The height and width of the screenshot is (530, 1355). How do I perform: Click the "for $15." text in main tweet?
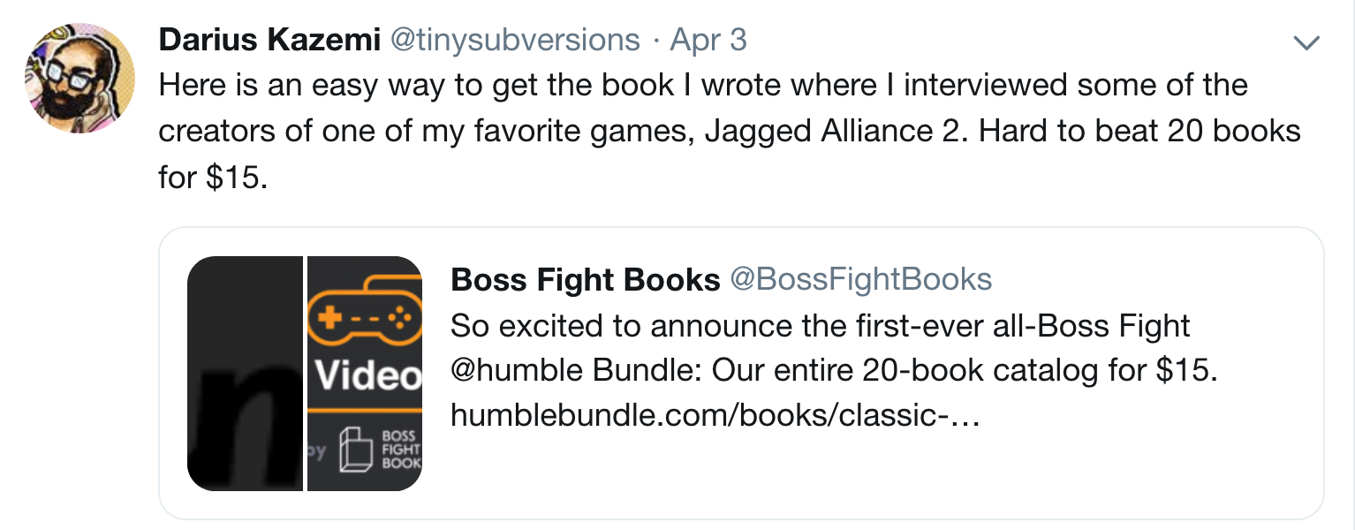(x=212, y=177)
